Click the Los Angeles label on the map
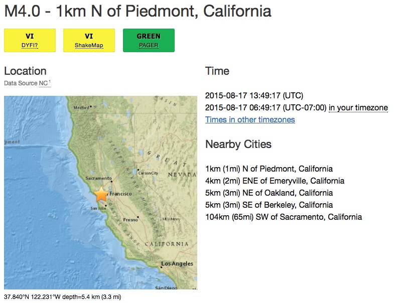The width and height of the screenshot is (400, 303). (177, 263)
